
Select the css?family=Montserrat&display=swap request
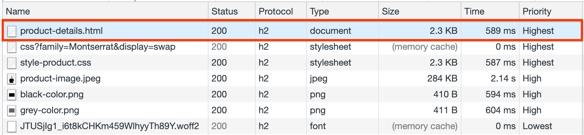pyautogui.click(x=292, y=47)
